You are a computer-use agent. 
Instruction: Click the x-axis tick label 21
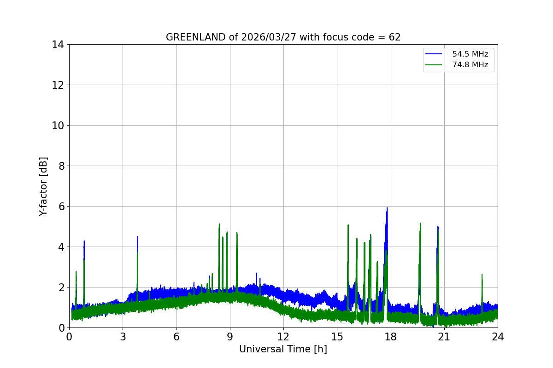444,336
